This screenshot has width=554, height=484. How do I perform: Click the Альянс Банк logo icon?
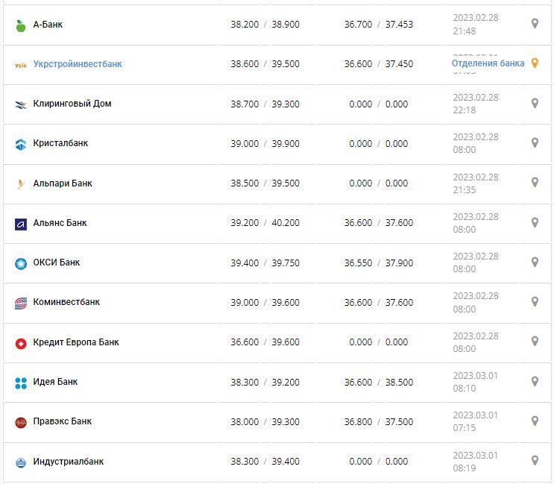21,223
